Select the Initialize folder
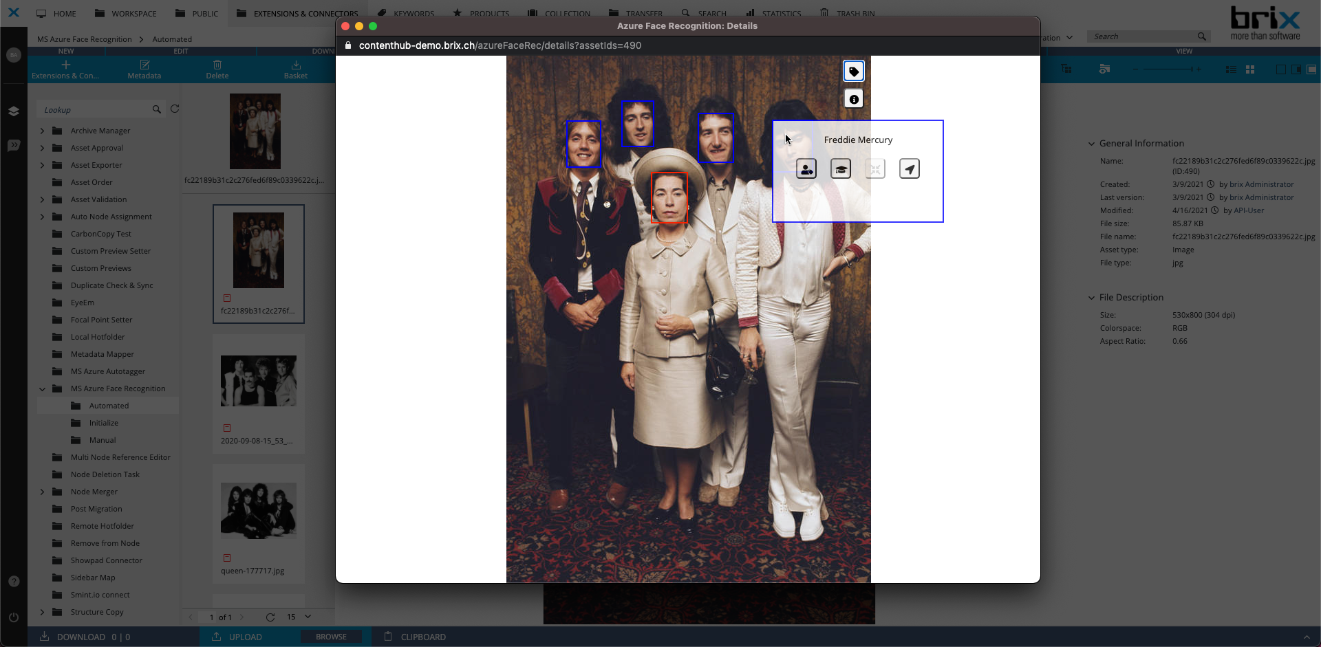1321x647 pixels. click(103, 423)
